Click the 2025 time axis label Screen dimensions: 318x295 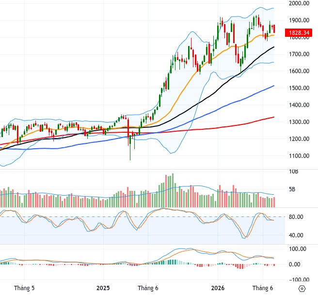coord(103,288)
